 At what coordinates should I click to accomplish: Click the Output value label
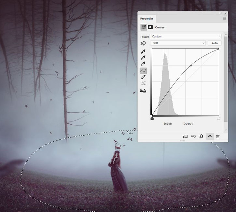coord(188,124)
